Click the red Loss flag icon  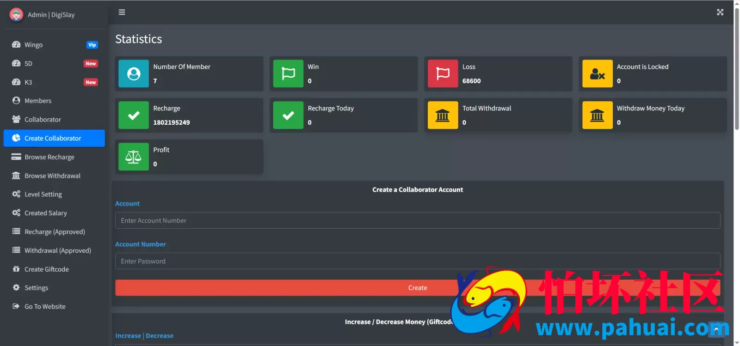click(443, 74)
